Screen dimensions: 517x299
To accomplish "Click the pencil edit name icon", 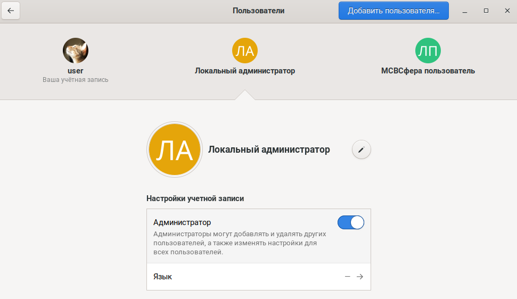I will pyautogui.click(x=362, y=150).
